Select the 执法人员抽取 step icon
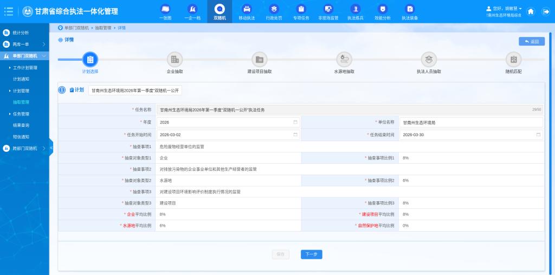555x275 pixels. pyautogui.click(x=429, y=60)
